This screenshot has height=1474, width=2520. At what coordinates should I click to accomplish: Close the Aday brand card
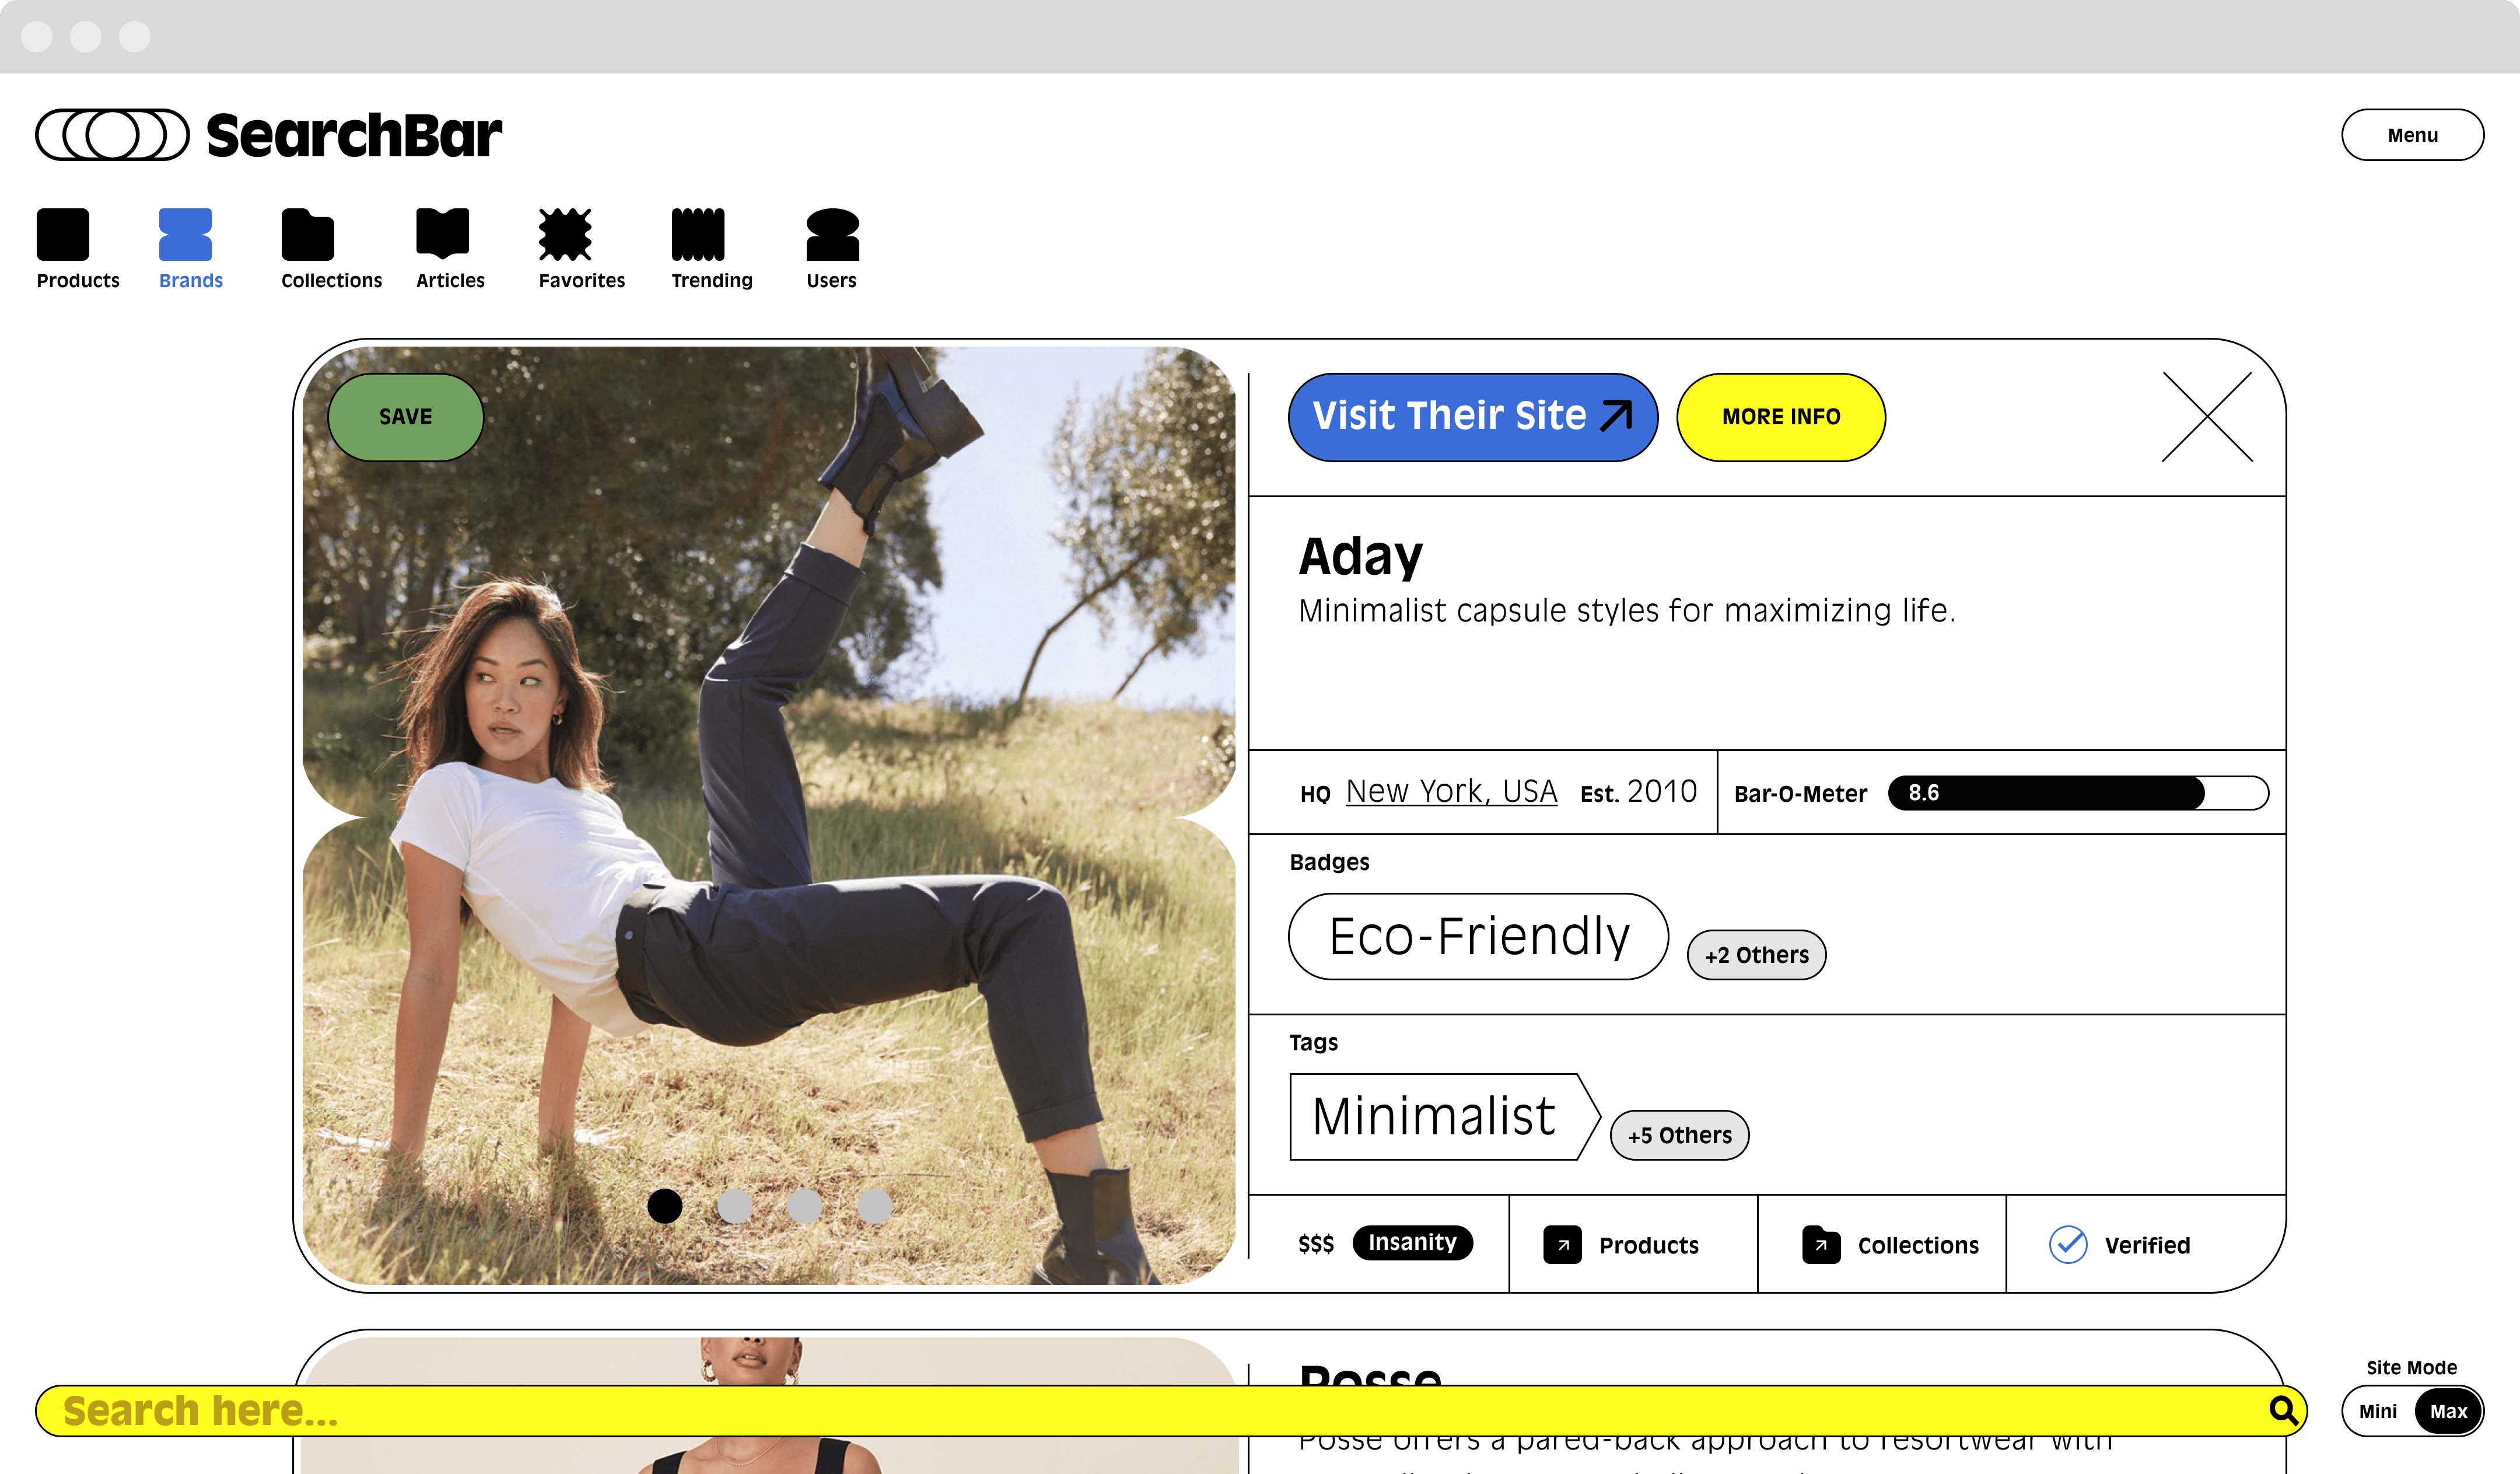click(x=2206, y=417)
